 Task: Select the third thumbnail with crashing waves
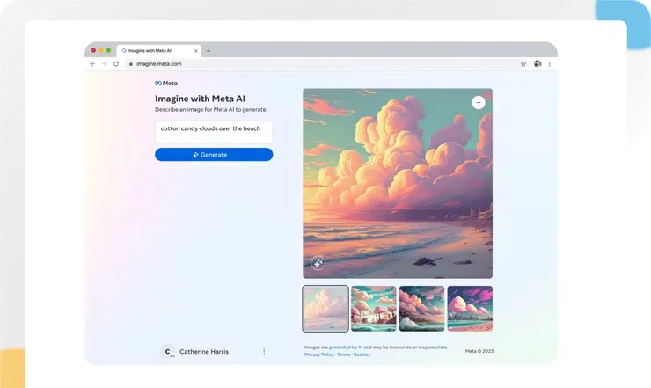(421, 309)
